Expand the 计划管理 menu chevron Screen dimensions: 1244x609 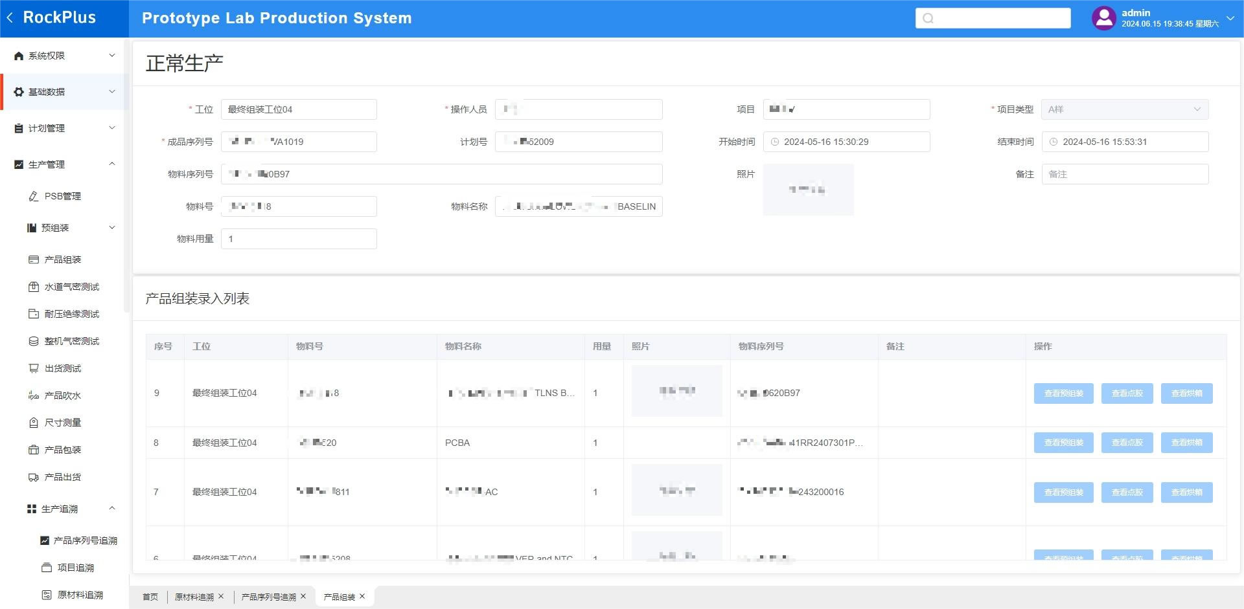(112, 128)
